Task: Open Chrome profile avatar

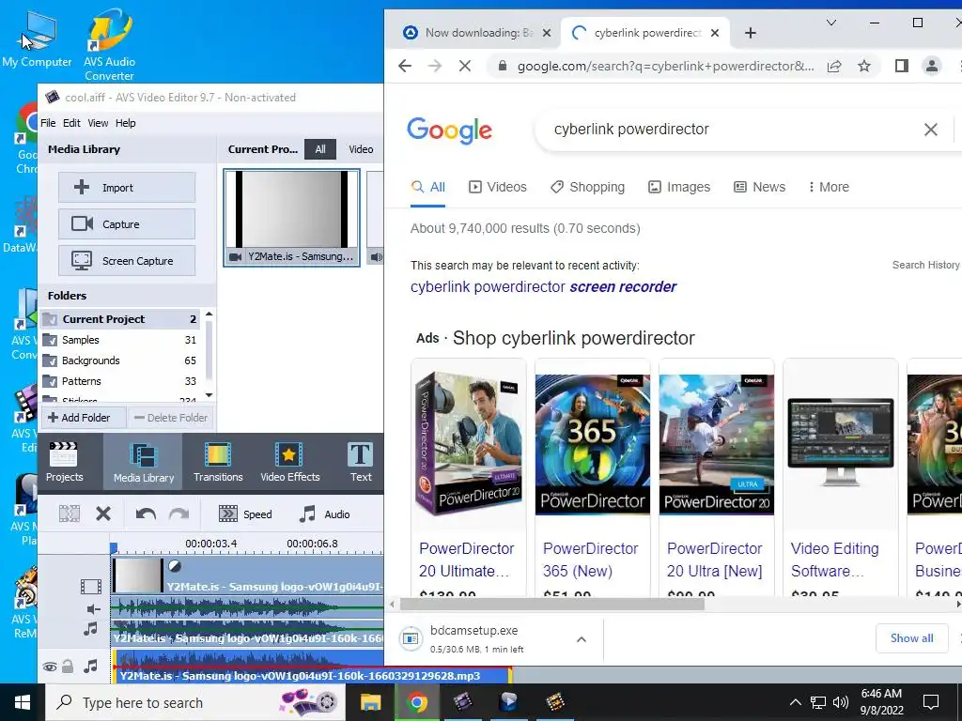Action: [x=931, y=66]
